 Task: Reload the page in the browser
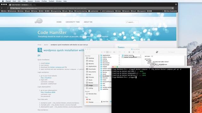coord(8,8)
